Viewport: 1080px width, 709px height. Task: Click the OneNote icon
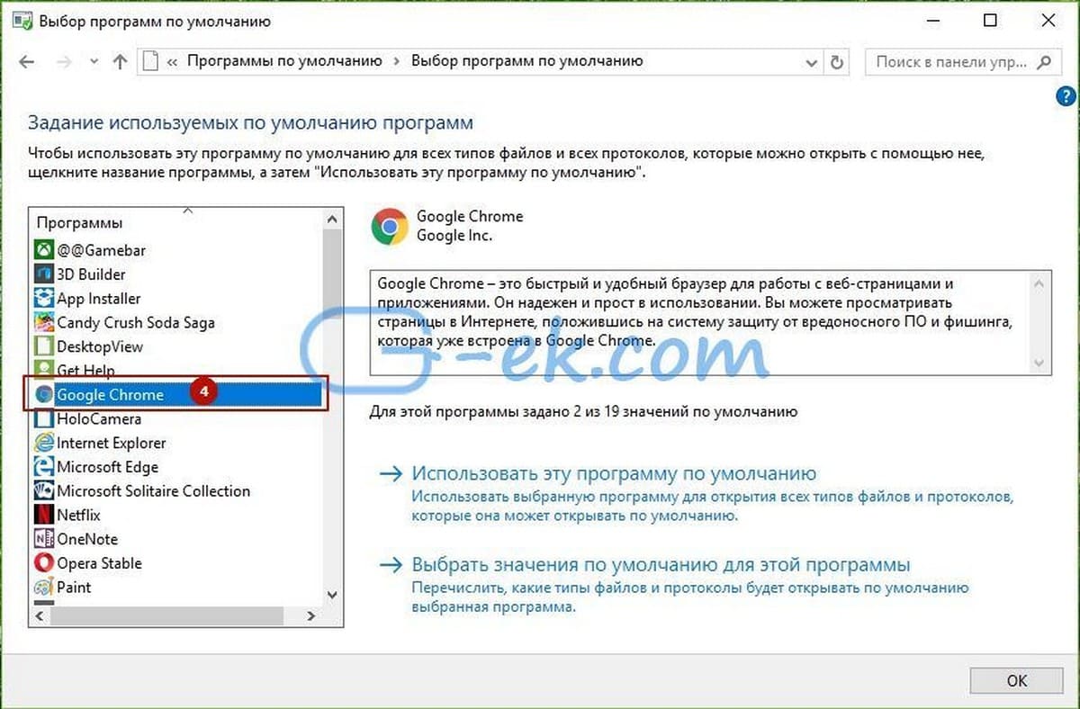(x=43, y=539)
